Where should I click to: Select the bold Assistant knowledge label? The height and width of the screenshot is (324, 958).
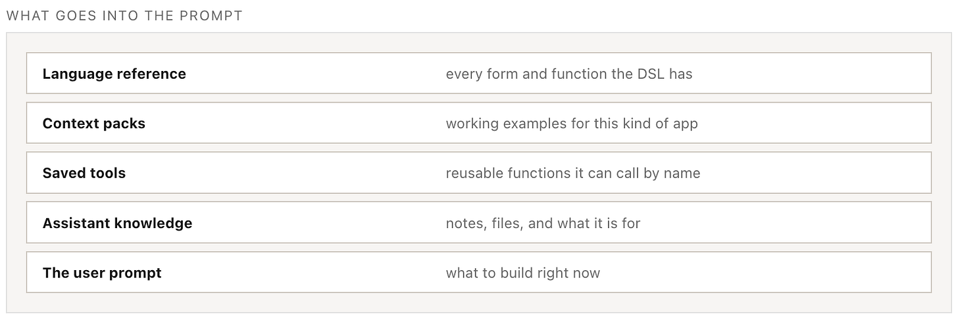point(118,223)
